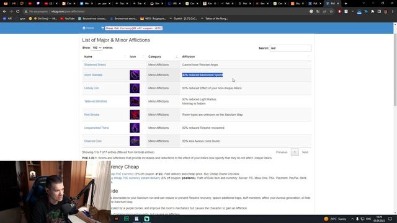Open Adobe Illustrator from the taskbar
The width and height of the screenshot is (397, 223).
tap(117, 219)
